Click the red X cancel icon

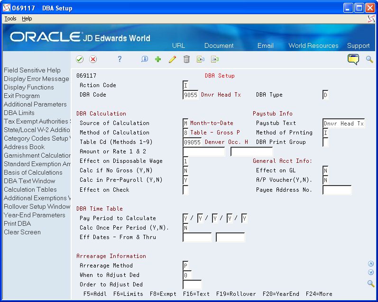coord(93,59)
